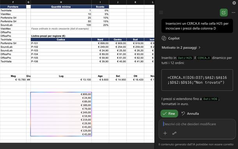The width and height of the screenshot is (238, 149).
Task: Click the 'Centro' column header
Action: [118, 40]
